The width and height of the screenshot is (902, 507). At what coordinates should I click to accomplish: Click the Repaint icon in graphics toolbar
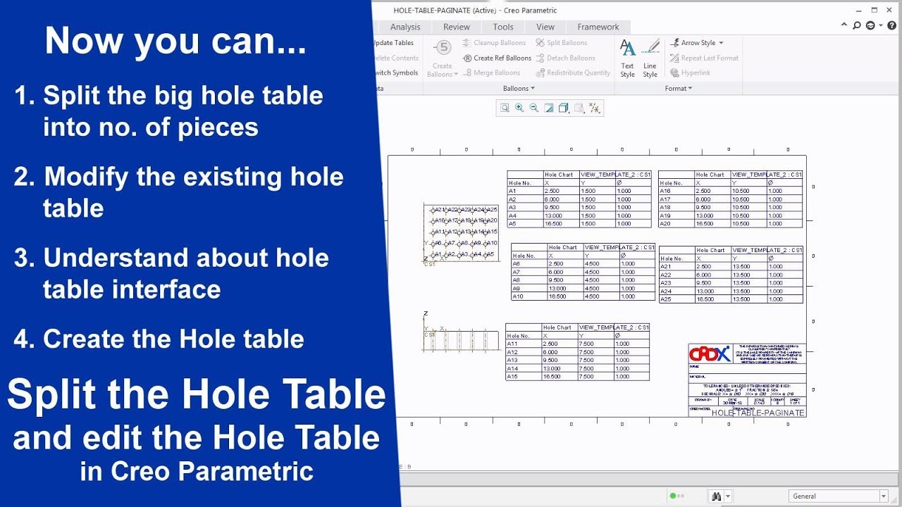[548, 108]
